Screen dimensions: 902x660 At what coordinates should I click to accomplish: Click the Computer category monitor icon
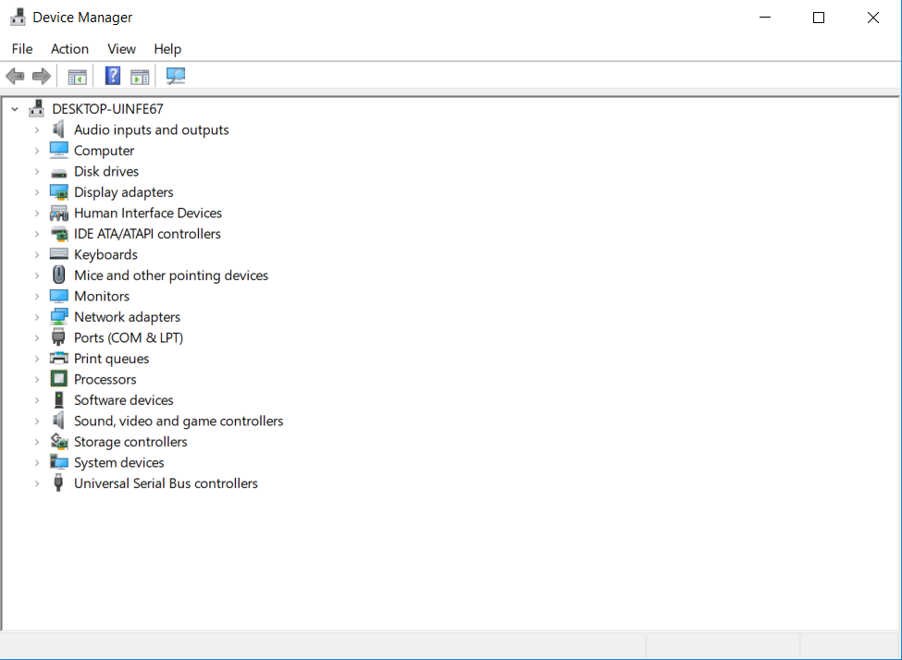coord(58,150)
